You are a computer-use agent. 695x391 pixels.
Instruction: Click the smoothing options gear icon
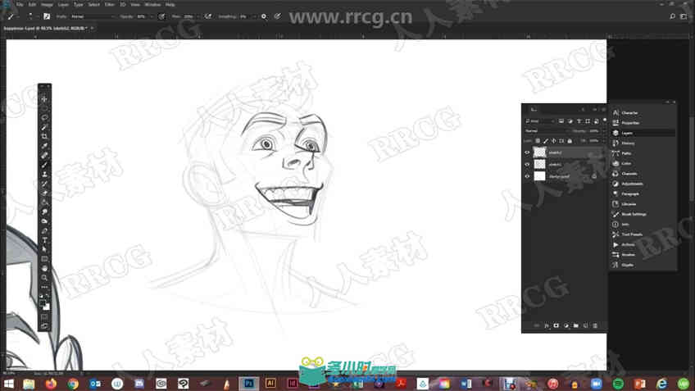264,16
